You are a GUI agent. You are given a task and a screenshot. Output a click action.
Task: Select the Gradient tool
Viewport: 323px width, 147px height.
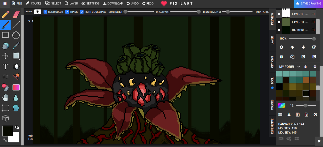click(x=16, y=87)
